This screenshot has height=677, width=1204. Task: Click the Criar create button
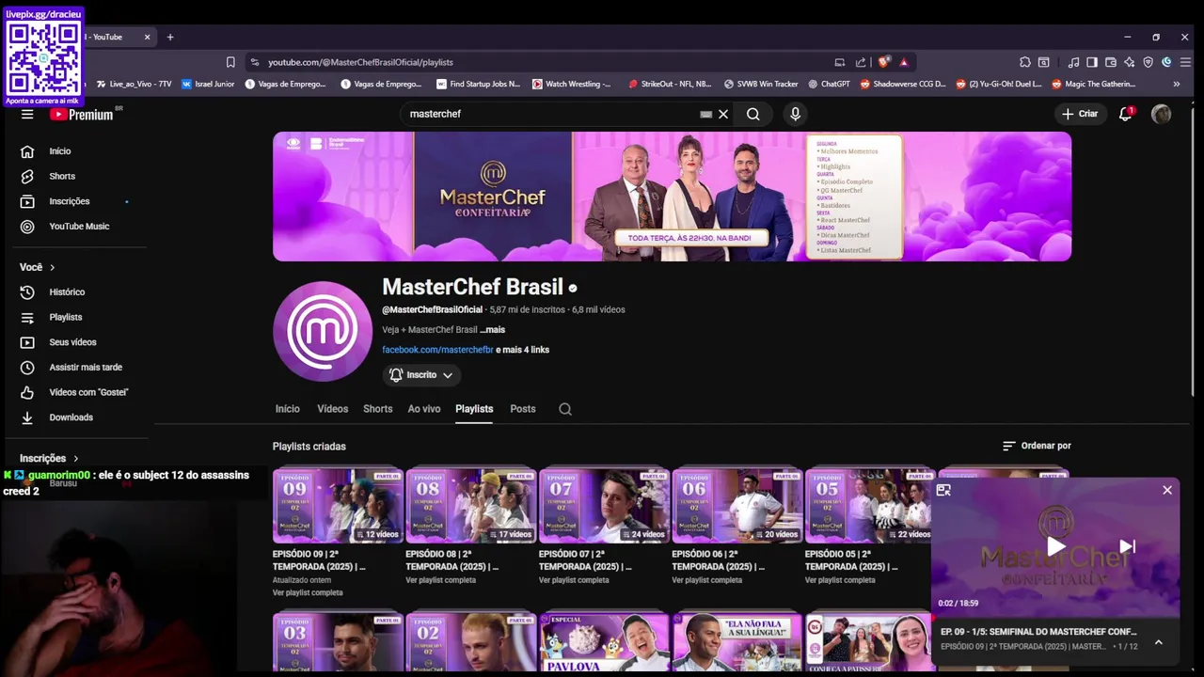point(1079,114)
